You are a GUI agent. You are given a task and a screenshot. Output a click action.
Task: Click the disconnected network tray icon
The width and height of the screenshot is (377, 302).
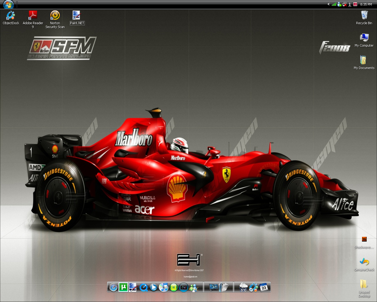point(345,4)
